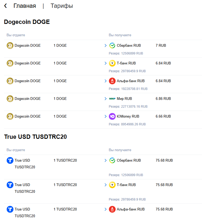Click the Dogecoin DOGE label in the ЮMoney row
The width and height of the screenshot is (202, 218).
coord(28,116)
